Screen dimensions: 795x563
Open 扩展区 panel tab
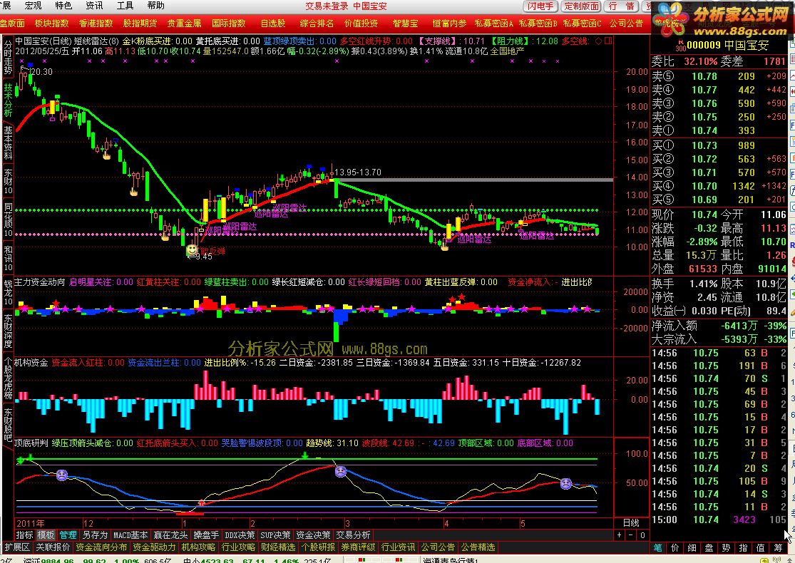[x=17, y=547]
